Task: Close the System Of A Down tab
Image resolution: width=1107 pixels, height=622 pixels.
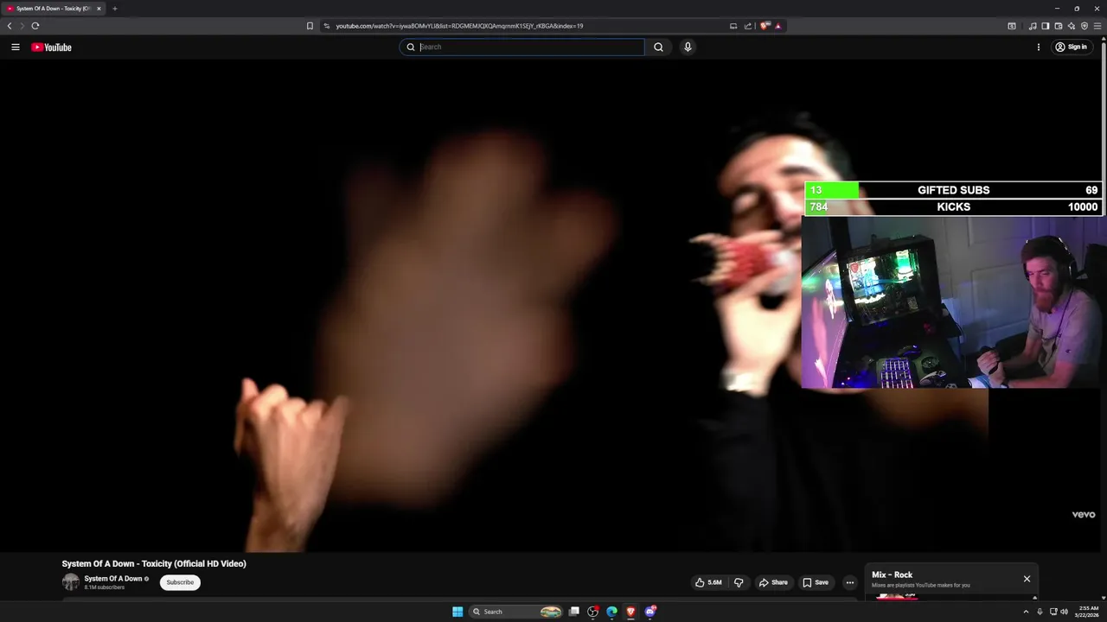Action: point(99,9)
